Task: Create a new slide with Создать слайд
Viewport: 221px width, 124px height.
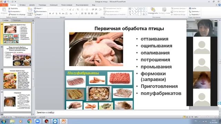Action: coord(30,11)
